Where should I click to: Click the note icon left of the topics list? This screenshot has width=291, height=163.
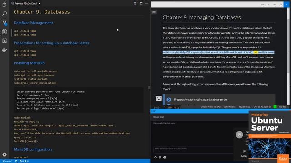click(158, 98)
